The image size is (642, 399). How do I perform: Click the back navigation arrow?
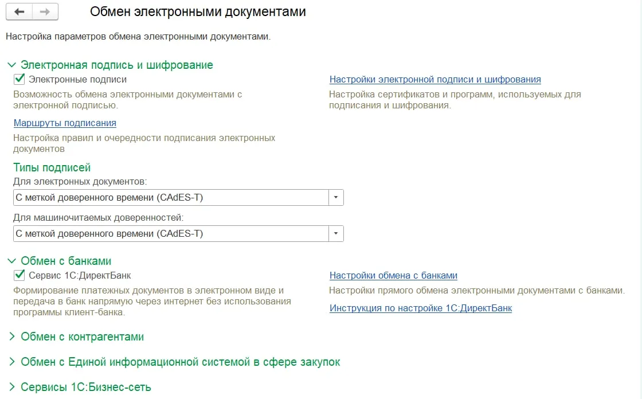[19, 12]
